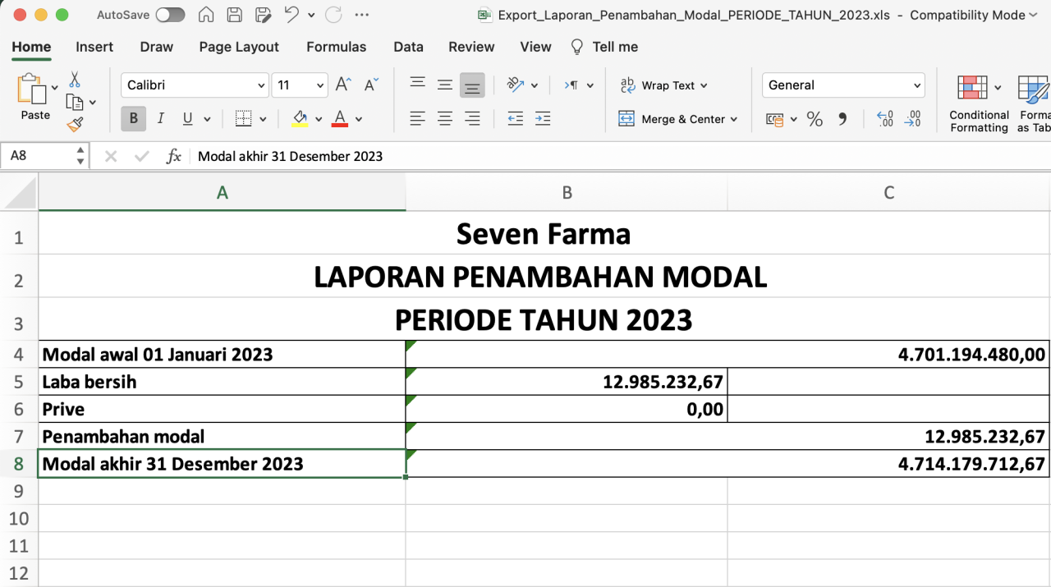Image resolution: width=1051 pixels, height=587 pixels.
Task: Click the Increase Font Size icon
Action: pos(343,85)
